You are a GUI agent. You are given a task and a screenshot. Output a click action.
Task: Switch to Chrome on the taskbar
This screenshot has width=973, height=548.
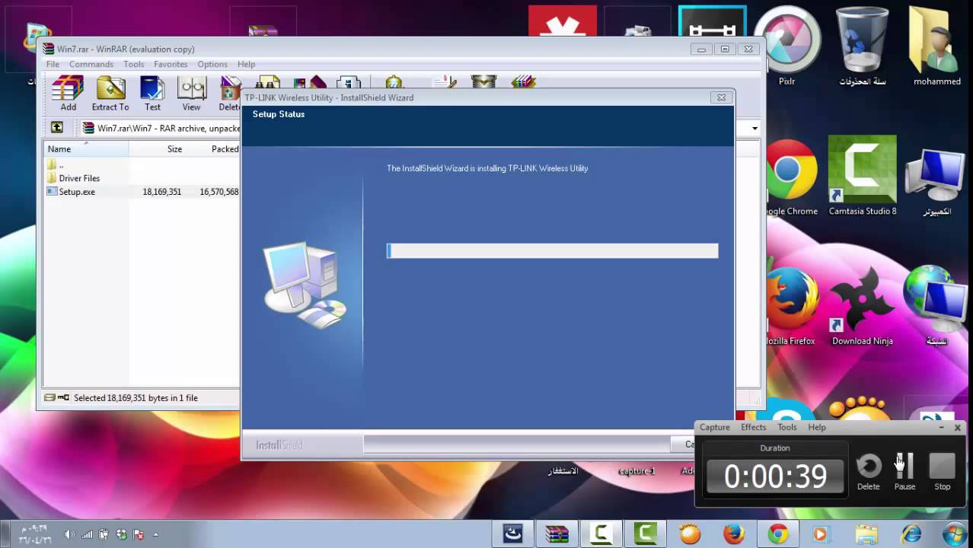click(778, 534)
